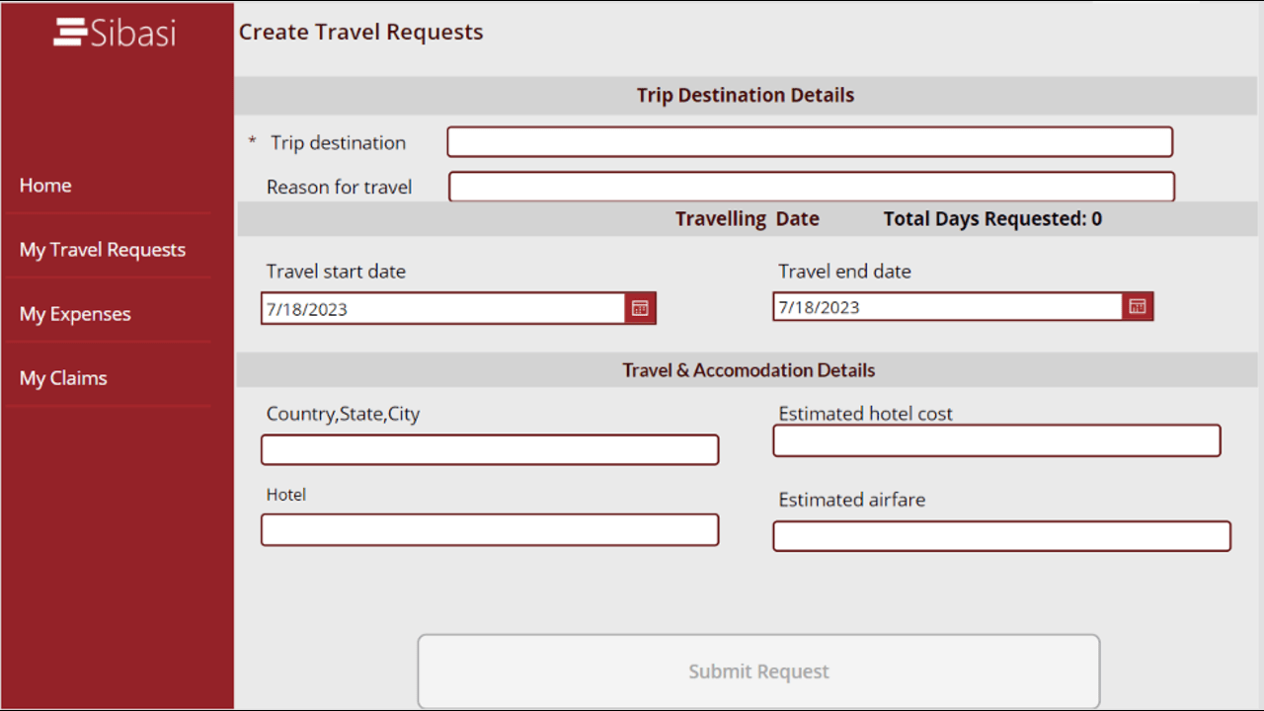1264x711 pixels.
Task: Focus the Estimated airfare input
Action: [x=1000, y=536]
